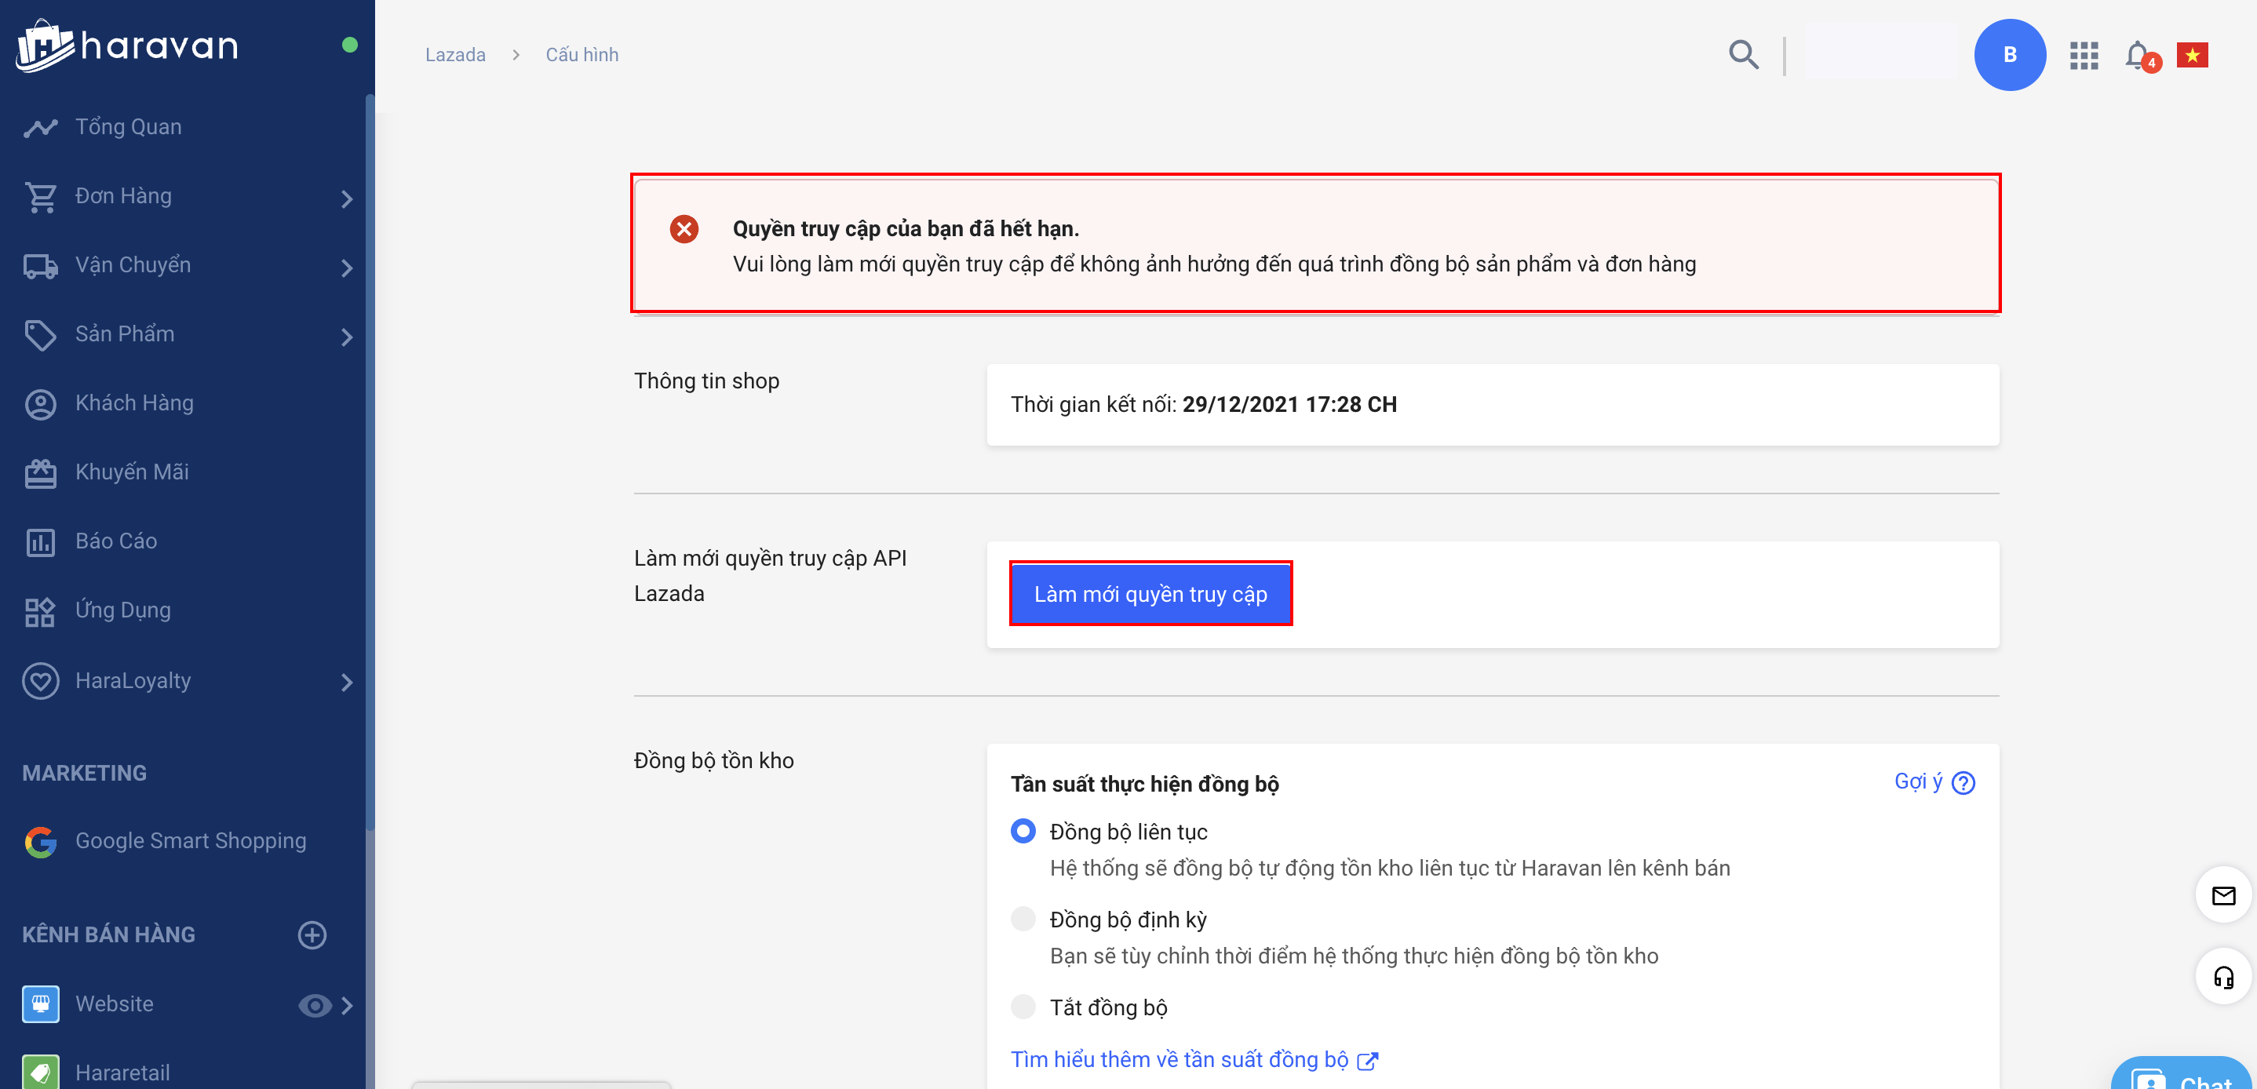Open the mail envelope floating button
2257x1089 pixels.
[x=2222, y=894]
